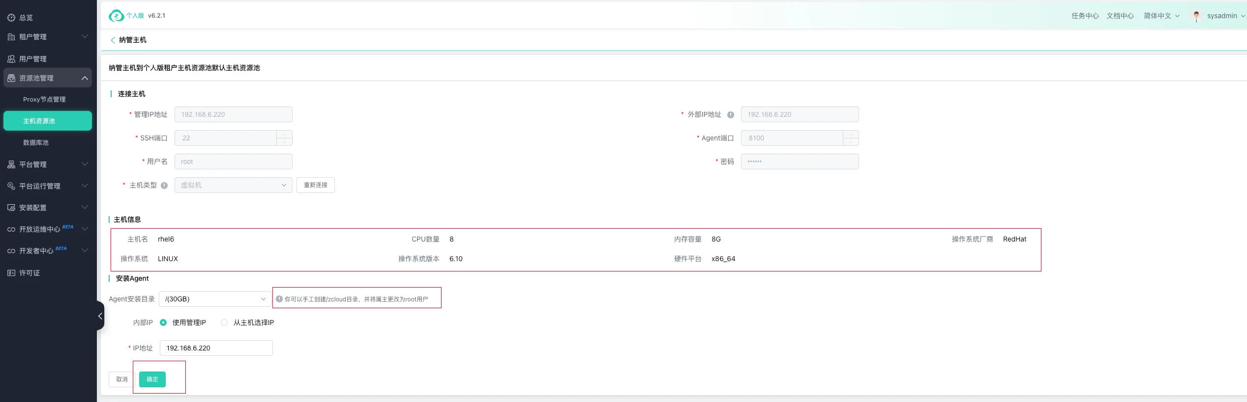Click the 确定 confirm button

pyautogui.click(x=152, y=379)
